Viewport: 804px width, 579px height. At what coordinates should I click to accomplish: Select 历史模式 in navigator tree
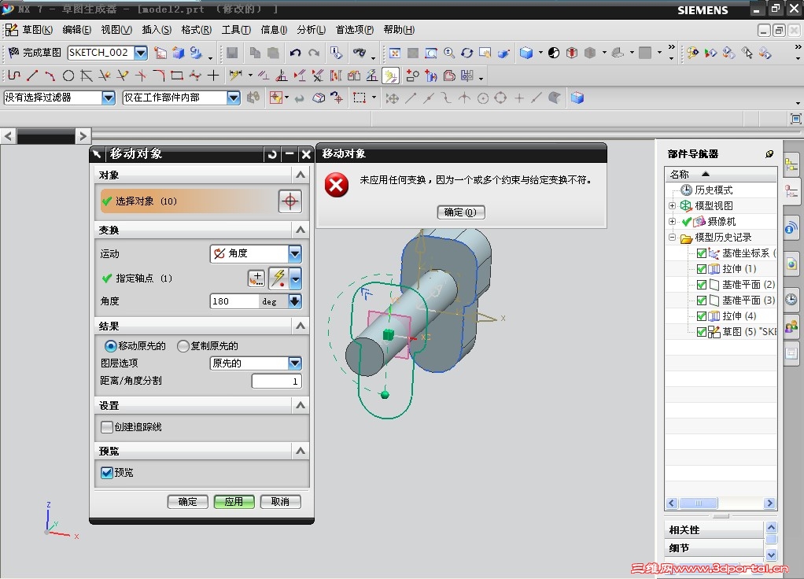pyautogui.click(x=714, y=190)
